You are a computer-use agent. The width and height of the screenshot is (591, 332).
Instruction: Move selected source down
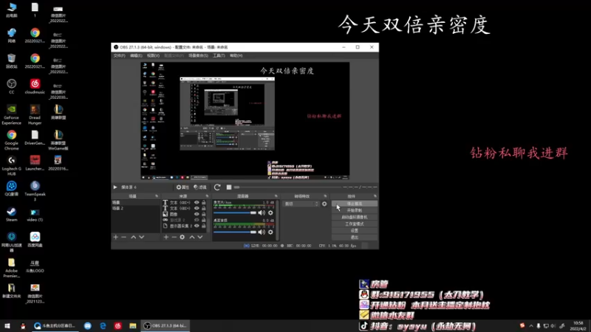click(200, 237)
